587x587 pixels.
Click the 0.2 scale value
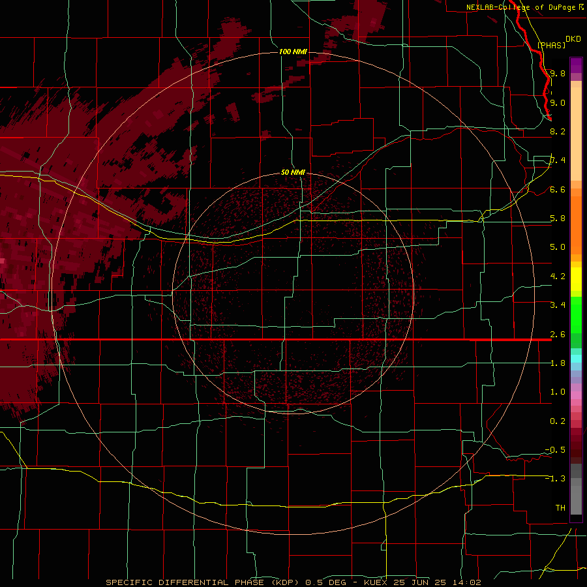coord(558,421)
